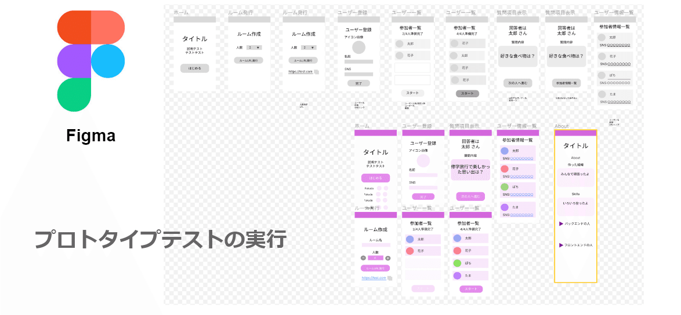Image resolution: width=681 pixels, height=315 pixels.
Task: Click the いろいろ使ったよ card
Action: (x=575, y=207)
